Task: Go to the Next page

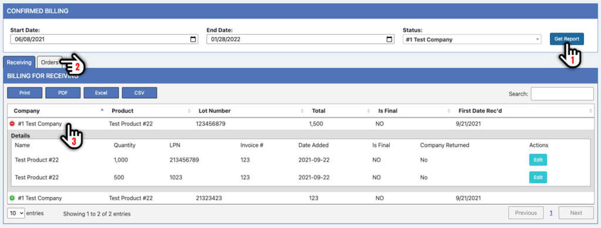Action: pyautogui.click(x=576, y=213)
